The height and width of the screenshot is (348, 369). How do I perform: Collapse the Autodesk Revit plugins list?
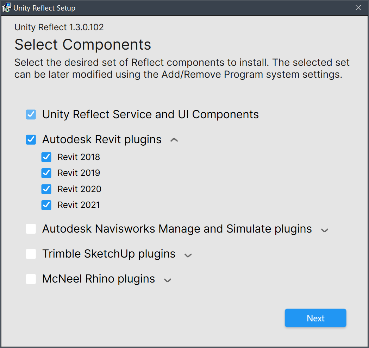point(174,139)
